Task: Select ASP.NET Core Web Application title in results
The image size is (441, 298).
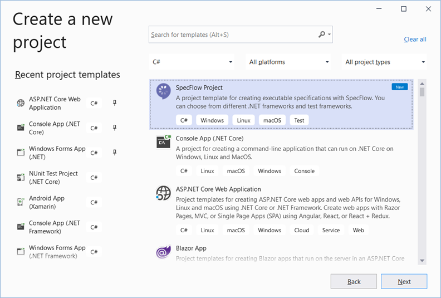Action: 218,189
